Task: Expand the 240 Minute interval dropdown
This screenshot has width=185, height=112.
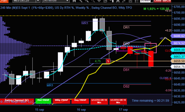Action: coord(67,1)
